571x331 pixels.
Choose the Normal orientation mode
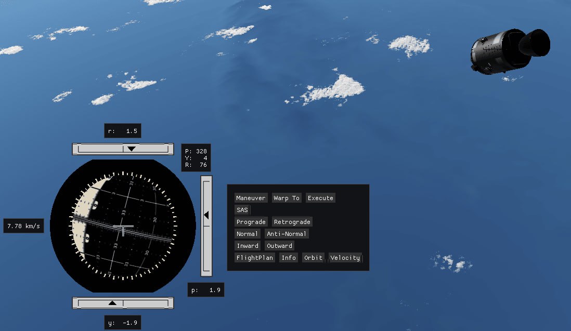pyautogui.click(x=246, y=234)
